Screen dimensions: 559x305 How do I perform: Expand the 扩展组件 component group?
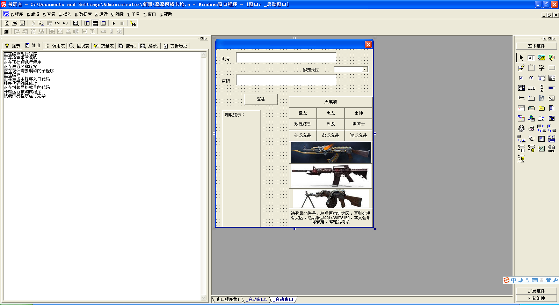click(536, 291)
